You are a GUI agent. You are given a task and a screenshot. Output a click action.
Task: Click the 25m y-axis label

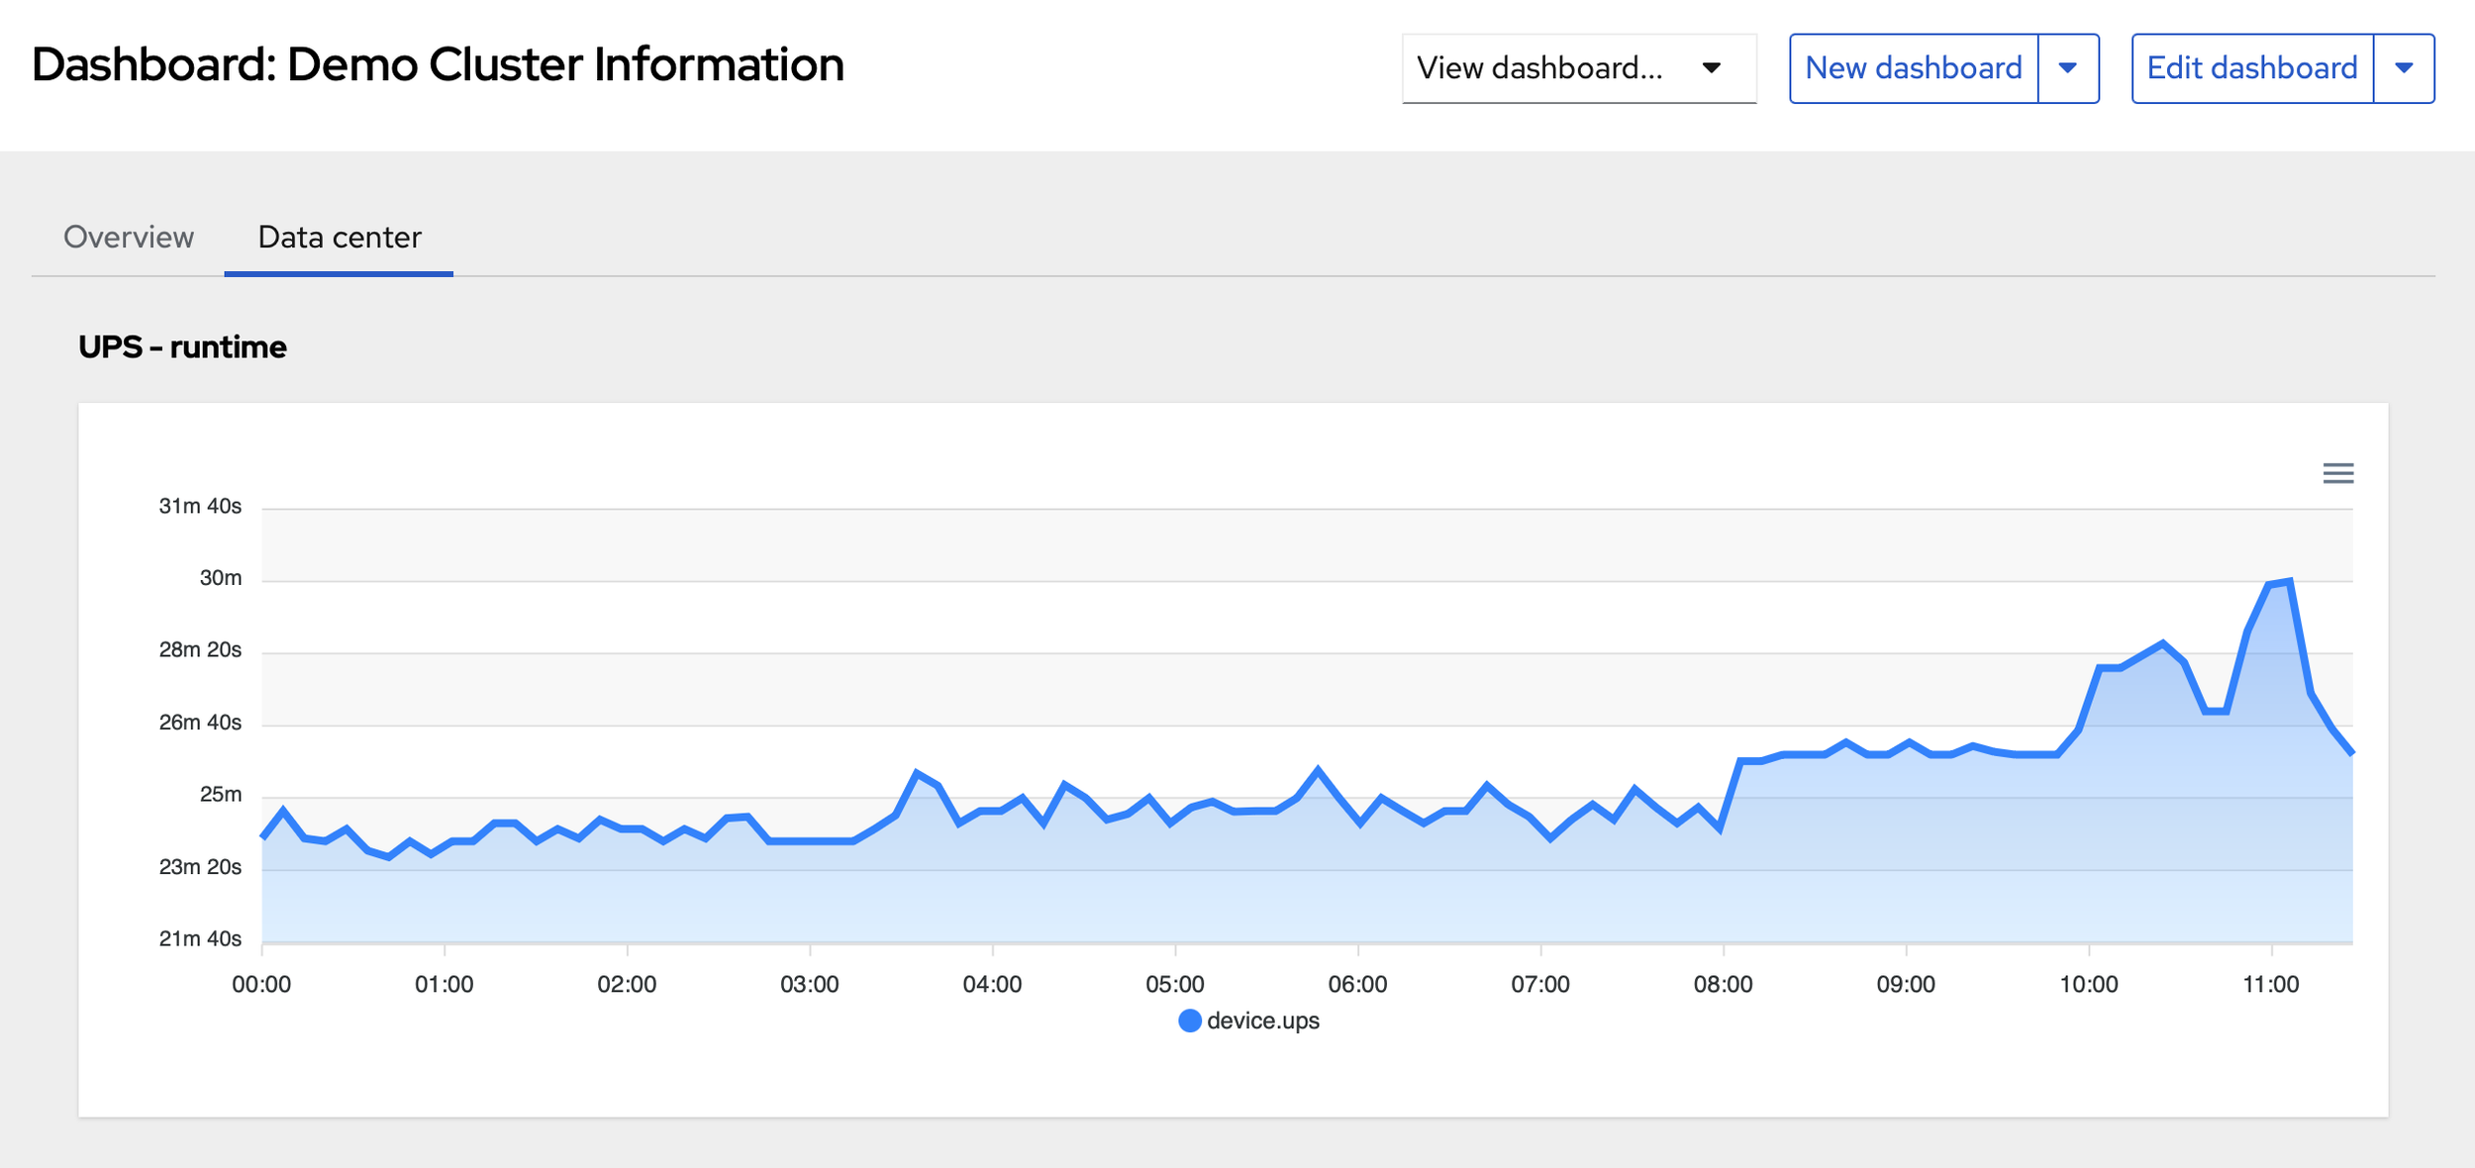point(221,795)
